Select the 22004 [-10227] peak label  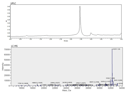[55, 83]
